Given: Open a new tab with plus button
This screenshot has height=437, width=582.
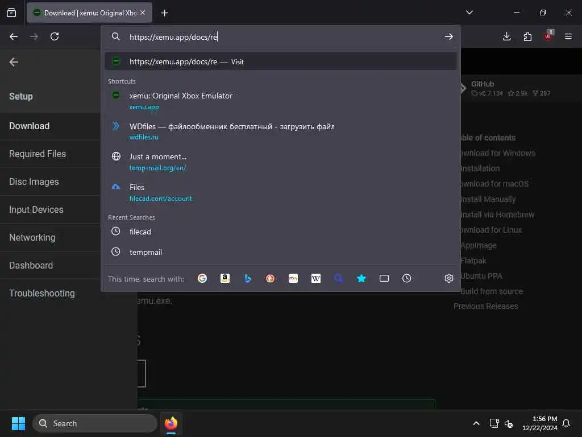Looking at the screenshot, I should 164,13.
